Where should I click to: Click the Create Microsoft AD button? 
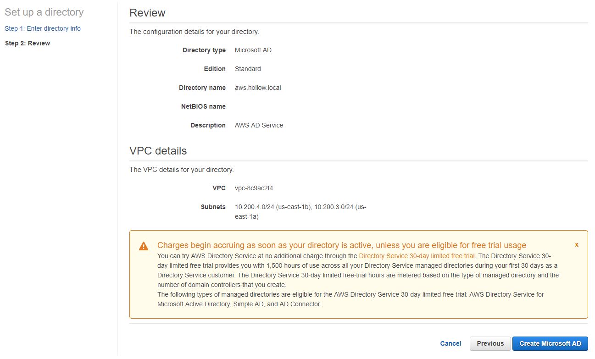(550, 343)
